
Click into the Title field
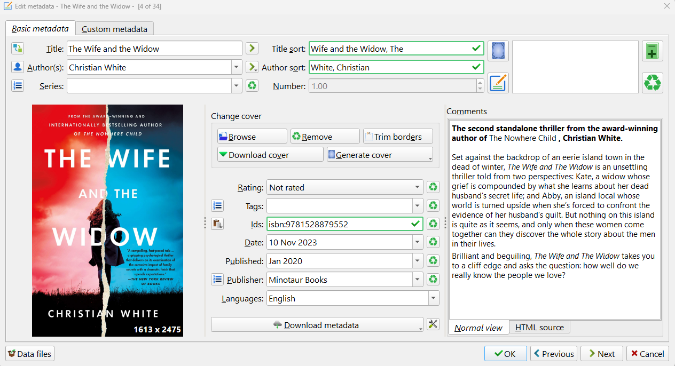click(154, 49)
